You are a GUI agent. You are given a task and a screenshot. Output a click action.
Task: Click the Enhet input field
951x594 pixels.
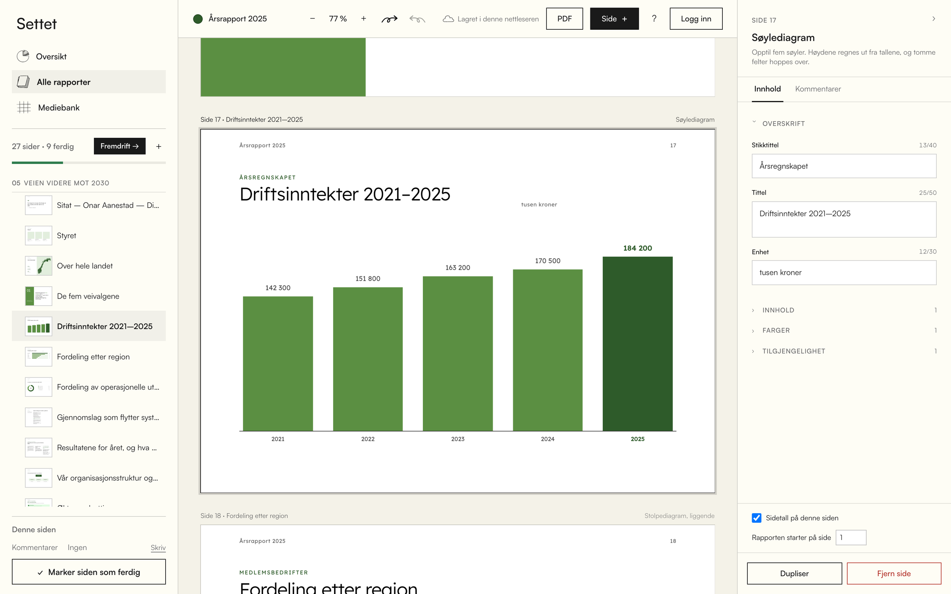click(844, 272)
